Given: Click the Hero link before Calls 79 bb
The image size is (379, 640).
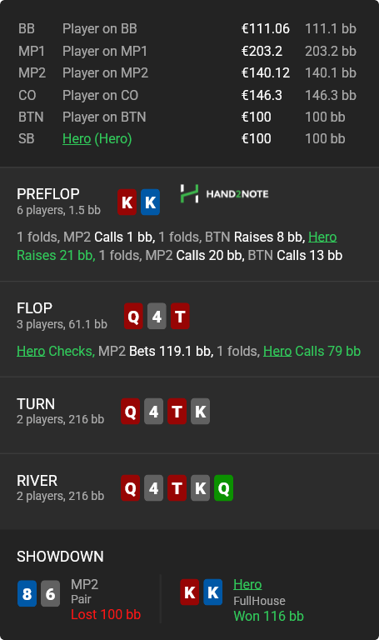Looking at the screenshot, I should pyautogui.click(x=277, y=351).
